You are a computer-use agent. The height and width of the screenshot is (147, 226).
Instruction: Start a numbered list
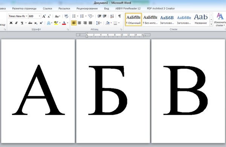(x=82, y=16)
